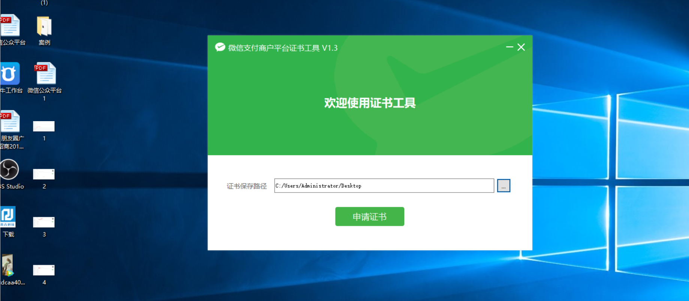Click the WeChat Pay logo in title bar

click(x=220, y=47)
